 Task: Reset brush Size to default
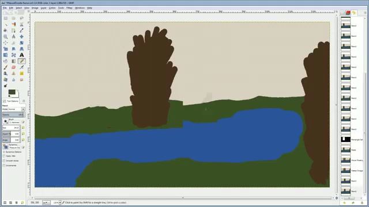pyautogui.click(x=23, y=128)
